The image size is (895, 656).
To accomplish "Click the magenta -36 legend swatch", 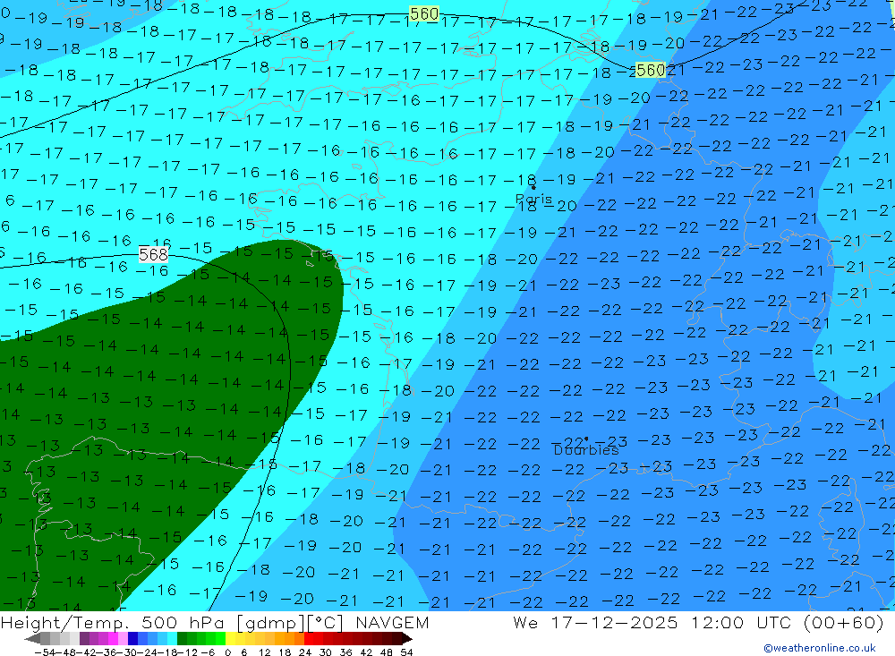I will 113,639.
